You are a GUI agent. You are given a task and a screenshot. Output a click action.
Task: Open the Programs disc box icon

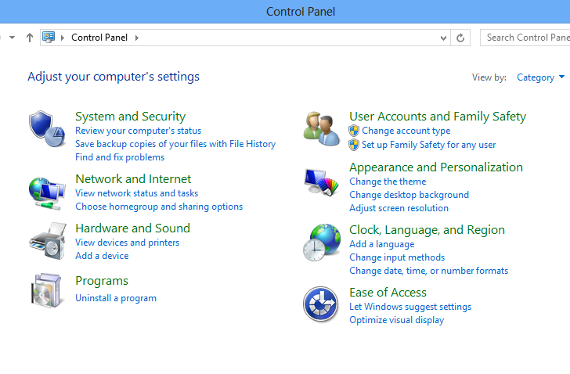[x=46, y=290]
